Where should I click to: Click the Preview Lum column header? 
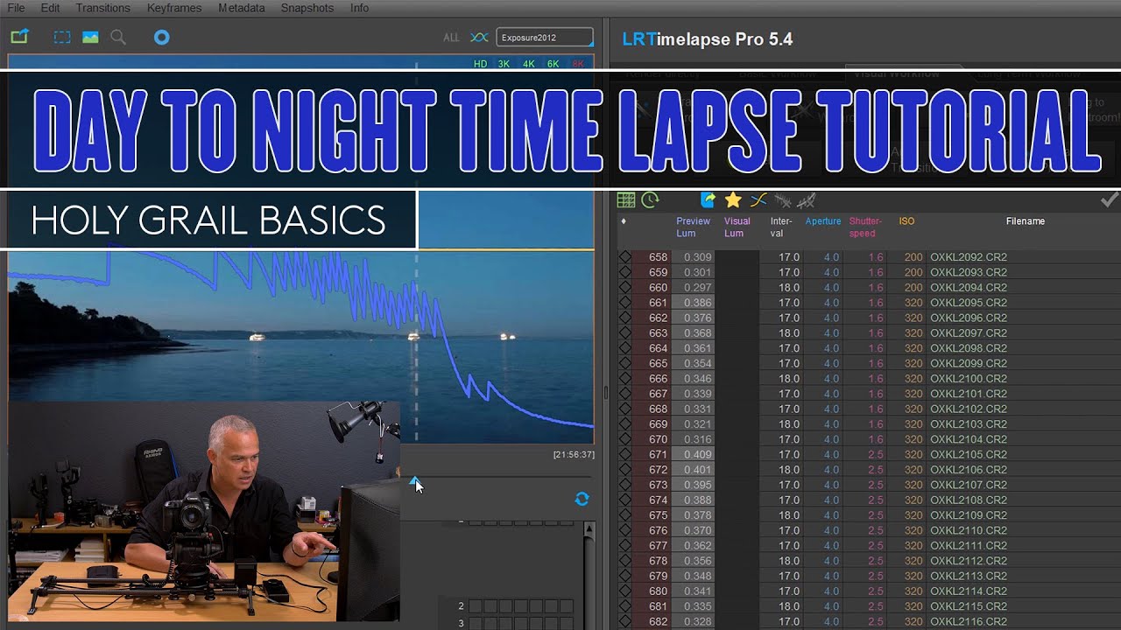point(693,227)
